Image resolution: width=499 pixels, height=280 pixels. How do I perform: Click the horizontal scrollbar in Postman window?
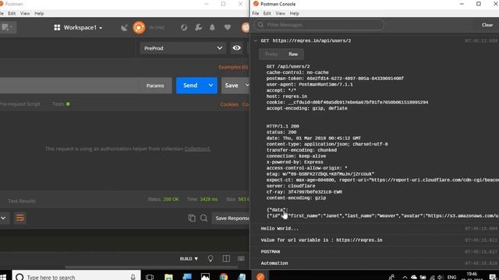pos(151,268)
